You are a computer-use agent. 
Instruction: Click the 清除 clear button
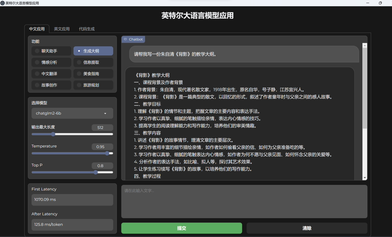[x=307, y=228]
